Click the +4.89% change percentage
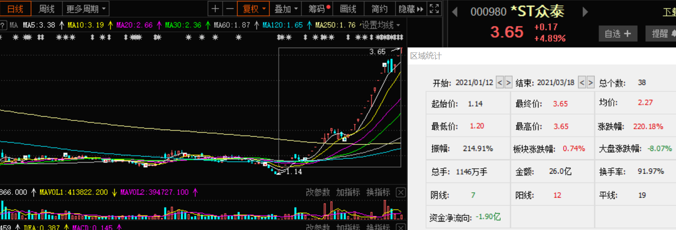The image size is (676, 230). (x=550, y=38)
